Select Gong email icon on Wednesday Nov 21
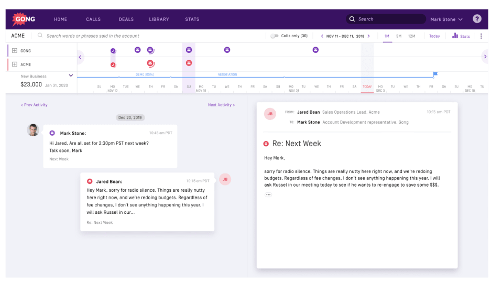Image resolution: width=492 pixels, height=283 pixels. click(x=227, y=50)
